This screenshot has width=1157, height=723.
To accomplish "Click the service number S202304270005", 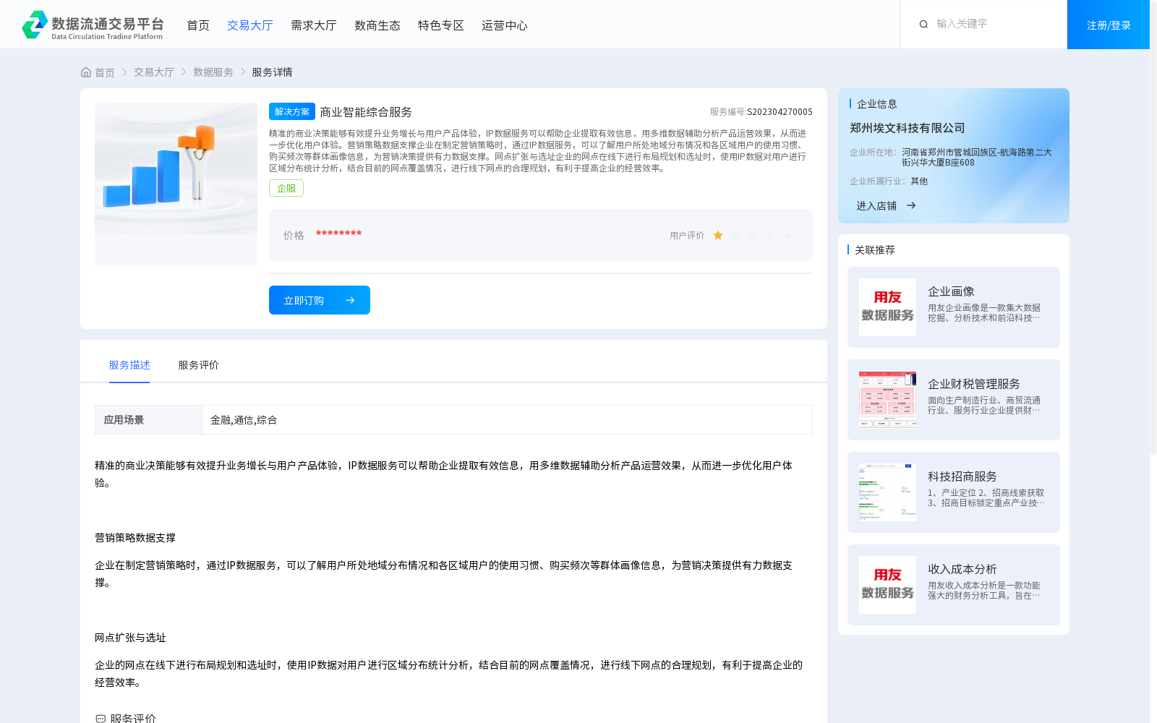I will click(x=780, y=112).
